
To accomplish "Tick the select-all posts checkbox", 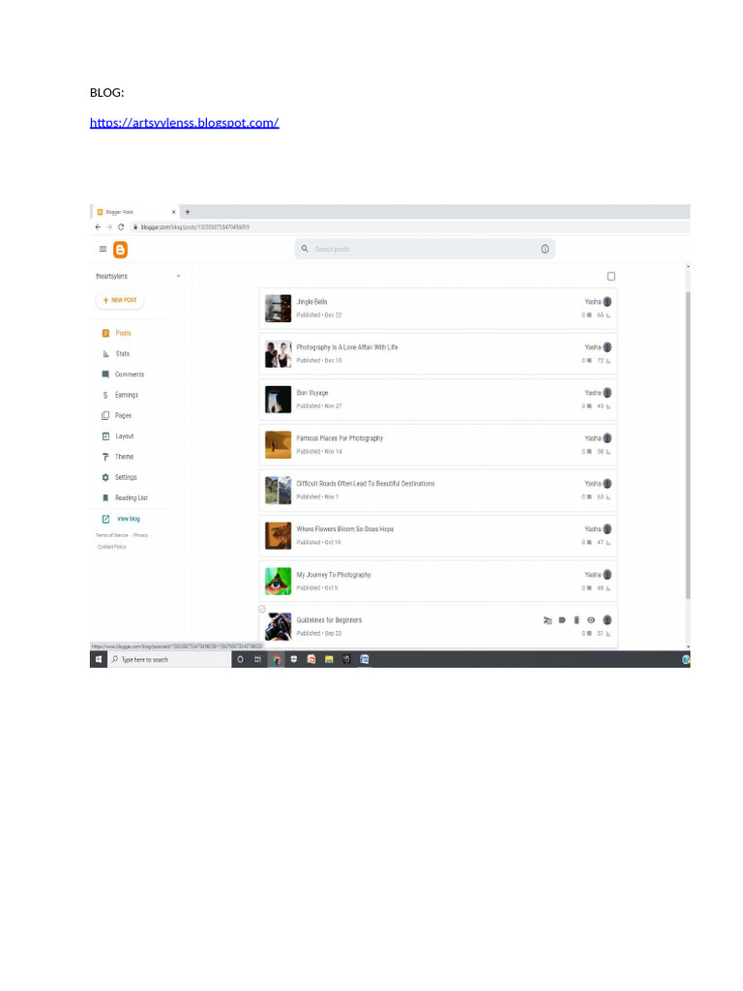I will 611,276.
